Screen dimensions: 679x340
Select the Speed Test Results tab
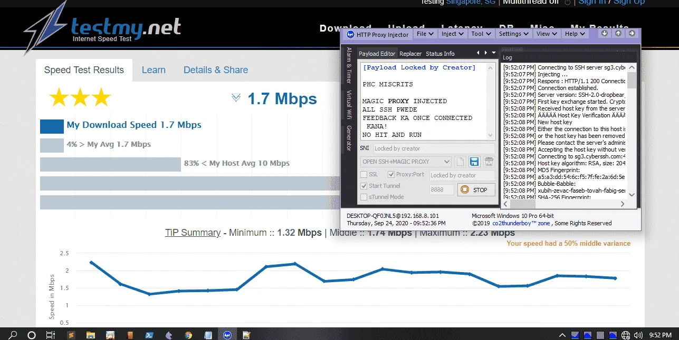click(84, 70)
